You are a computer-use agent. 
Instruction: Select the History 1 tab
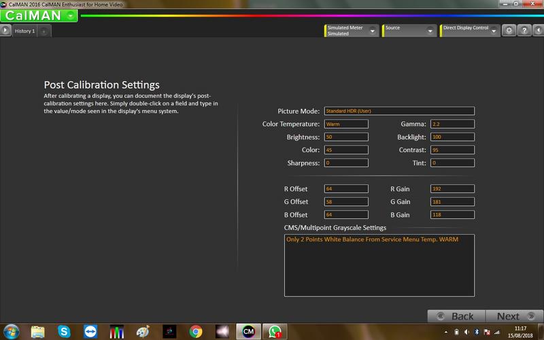(24, 31)
